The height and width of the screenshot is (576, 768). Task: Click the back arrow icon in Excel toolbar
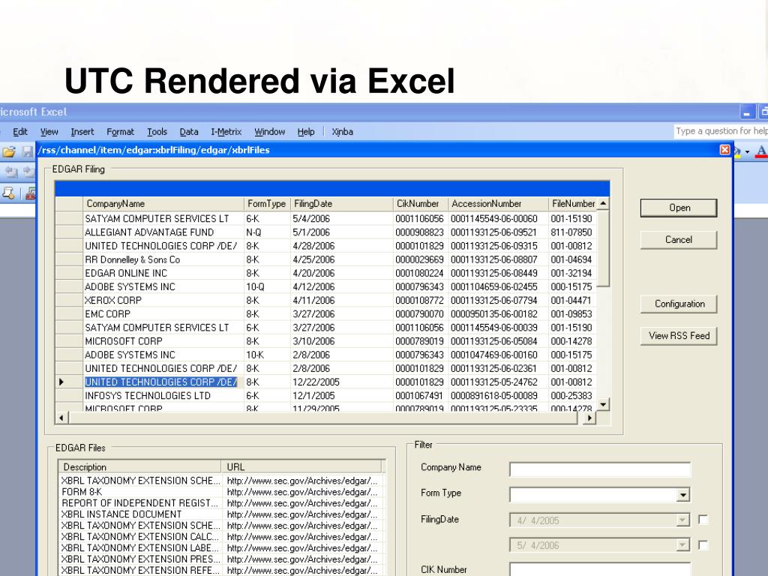(10, 172)
